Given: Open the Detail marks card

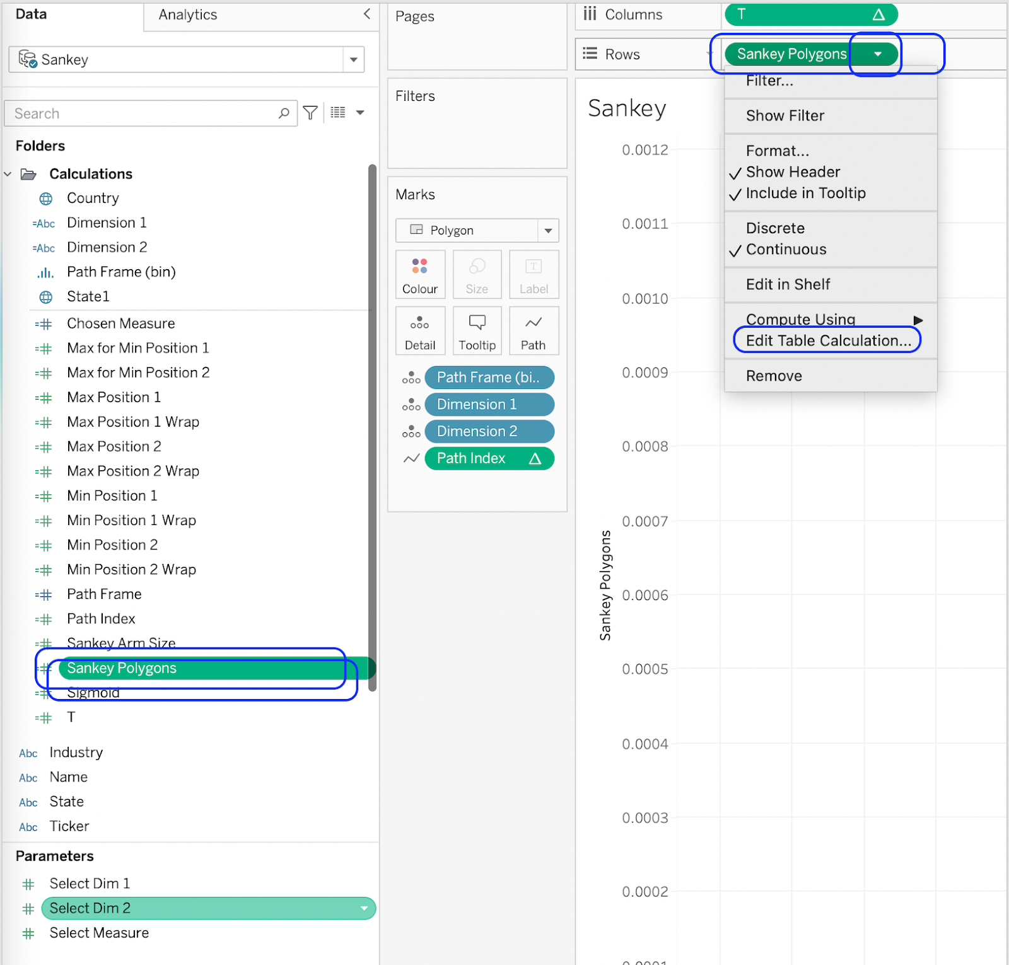Looking at the screenshot, I should (420, 330).
